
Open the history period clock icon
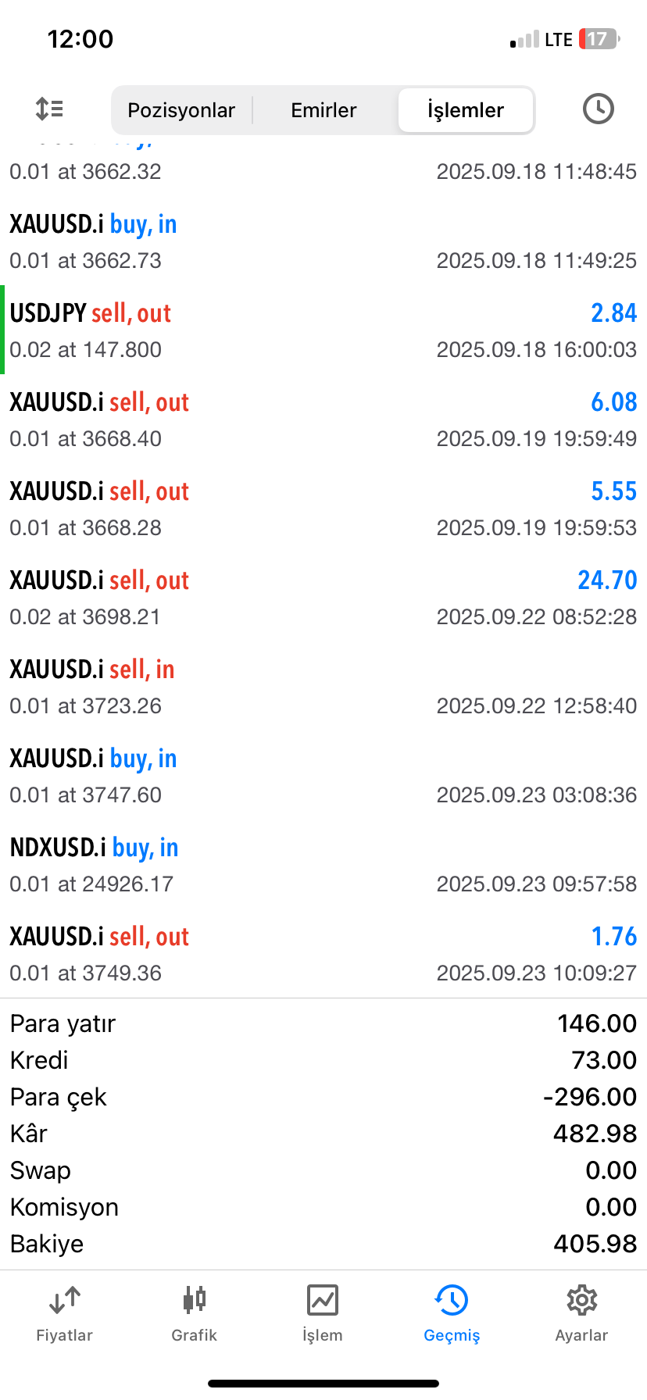coord(598,109)
